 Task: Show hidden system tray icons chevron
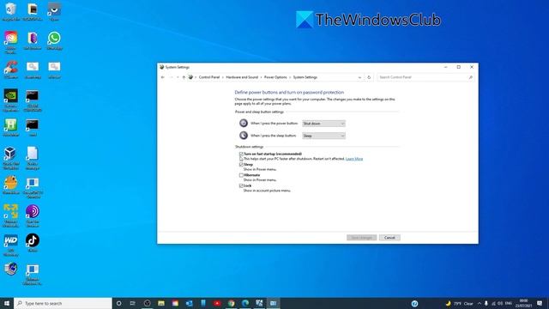[x=479, y=303]
